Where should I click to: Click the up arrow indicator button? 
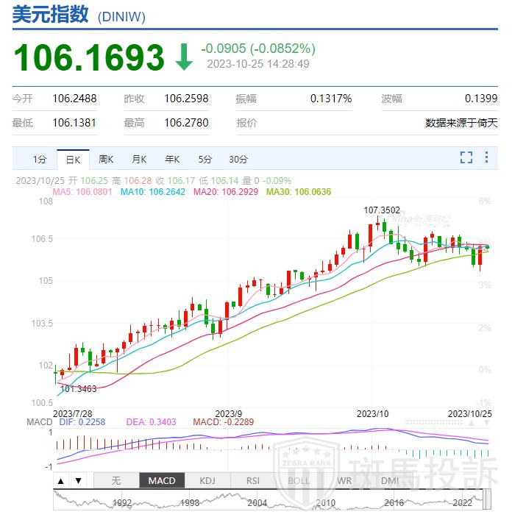coord(61,481)
